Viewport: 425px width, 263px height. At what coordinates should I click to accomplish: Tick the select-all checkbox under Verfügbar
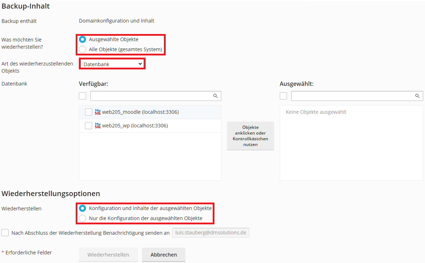tap(82, 96)
